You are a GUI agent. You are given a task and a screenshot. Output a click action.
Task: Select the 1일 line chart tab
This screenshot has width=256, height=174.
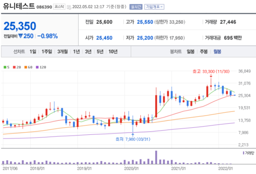[x=33, y=52]
